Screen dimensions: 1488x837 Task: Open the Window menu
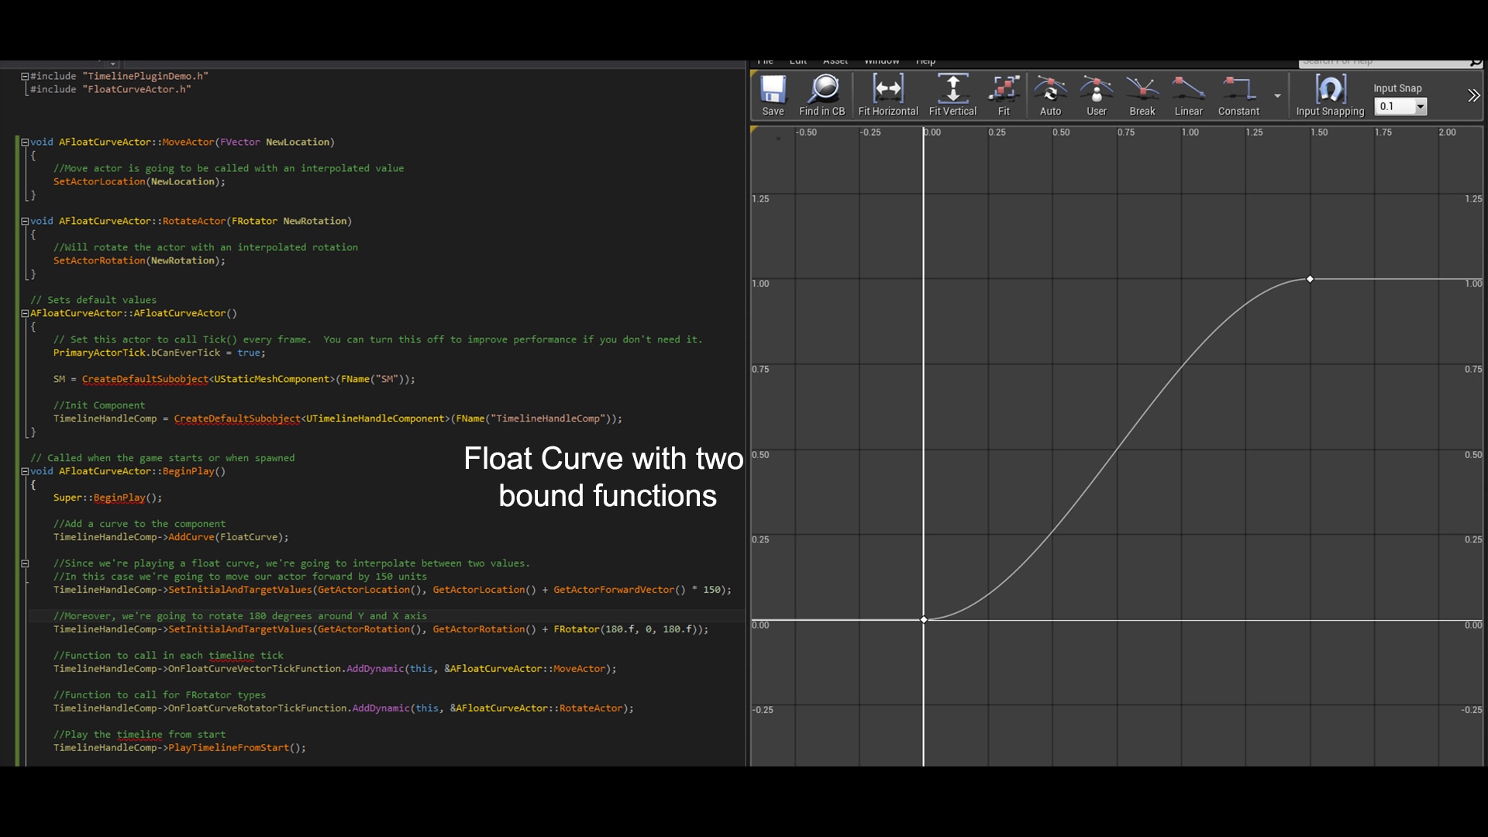(x=882, y=60)
